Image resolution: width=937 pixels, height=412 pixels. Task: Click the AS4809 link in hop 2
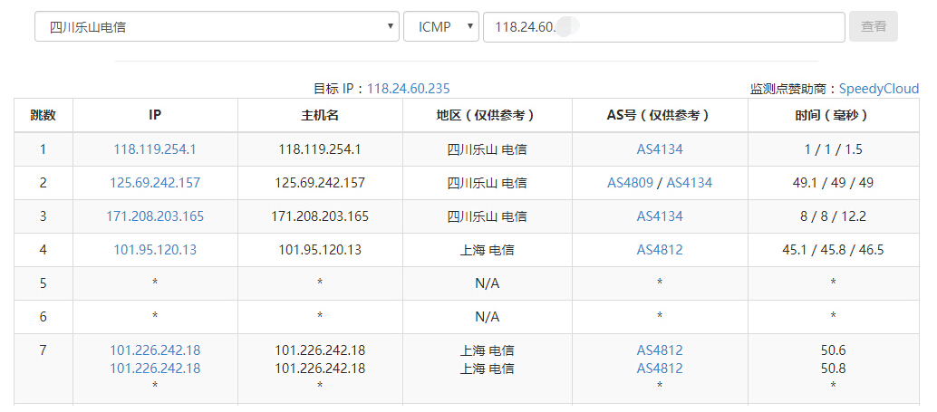coord(630,183)
